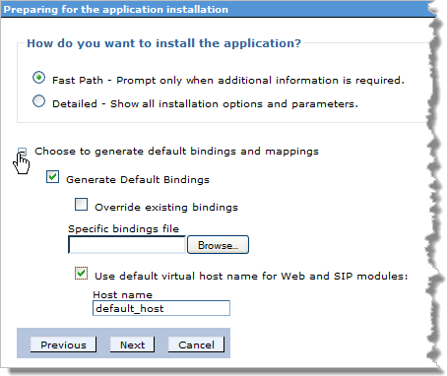Focus the Specific bindings file text field

(127, 245)
